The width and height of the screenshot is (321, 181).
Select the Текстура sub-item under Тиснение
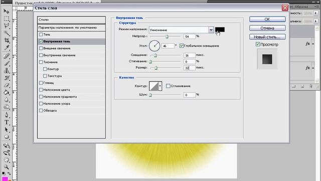[55, 76]
